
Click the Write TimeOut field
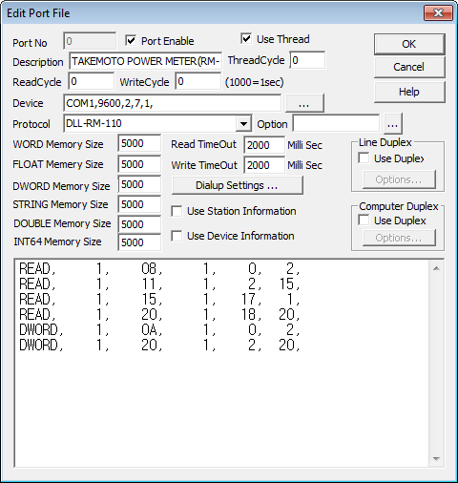[x=264, y=165]
